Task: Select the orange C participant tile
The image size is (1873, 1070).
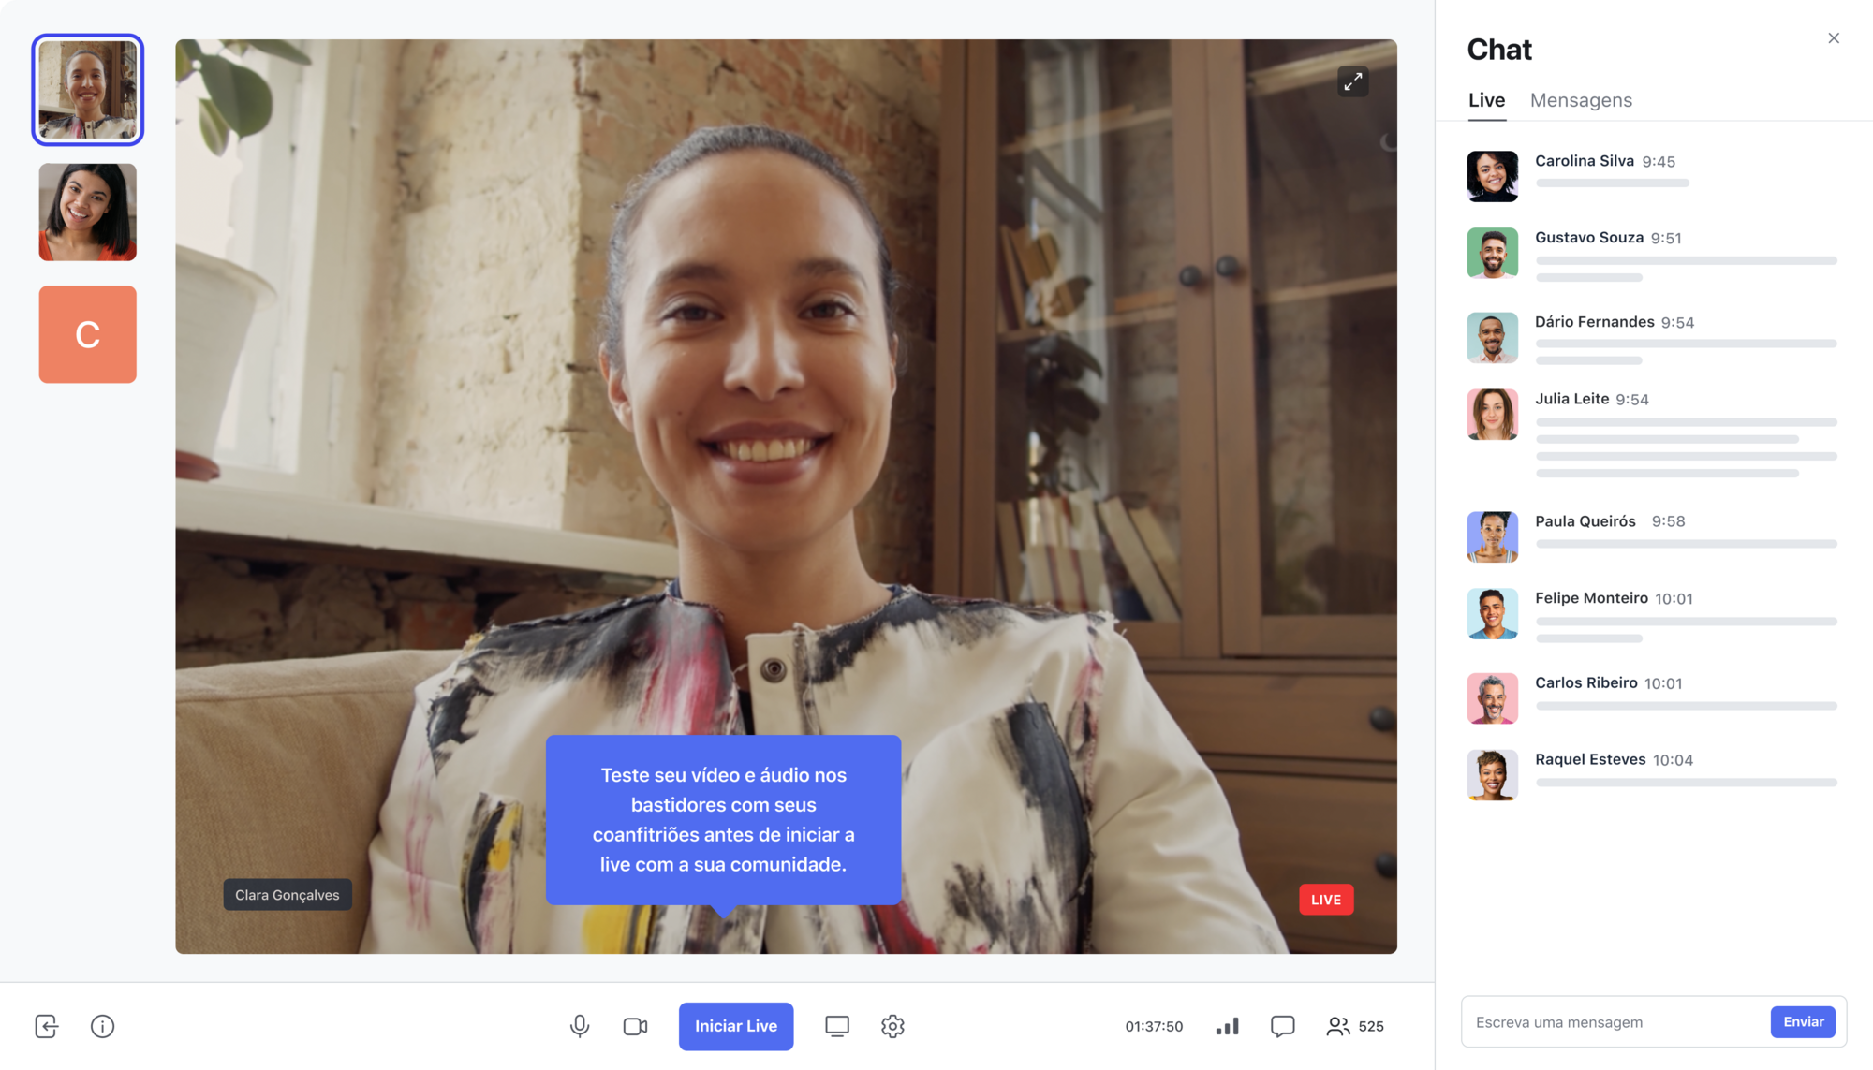Action: [x=88, y=334]
